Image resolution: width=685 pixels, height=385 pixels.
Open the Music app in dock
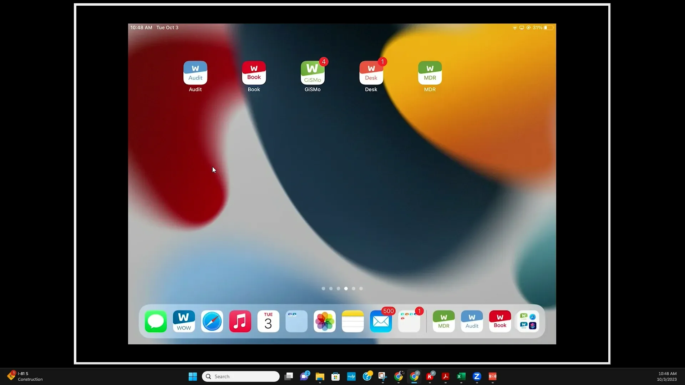click(240, 321)
